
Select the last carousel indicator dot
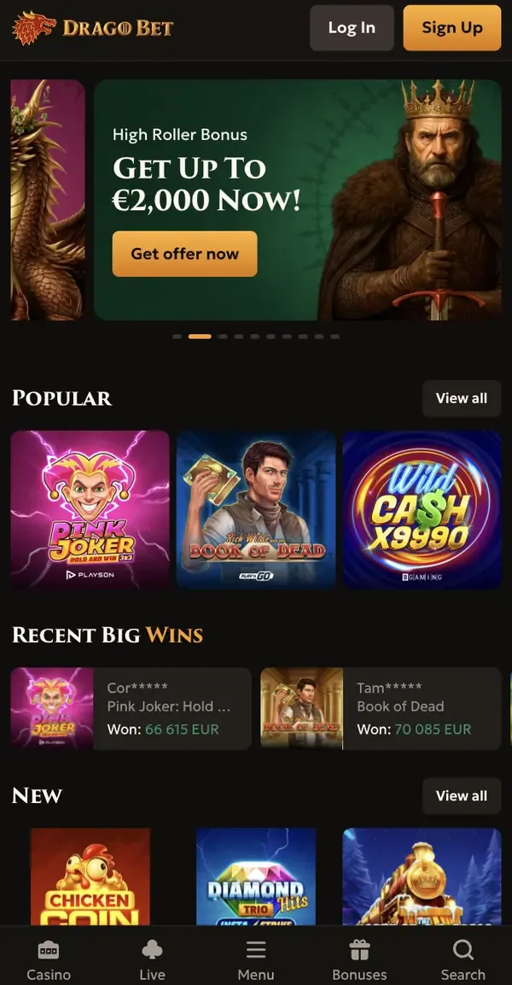coord(335,337)
